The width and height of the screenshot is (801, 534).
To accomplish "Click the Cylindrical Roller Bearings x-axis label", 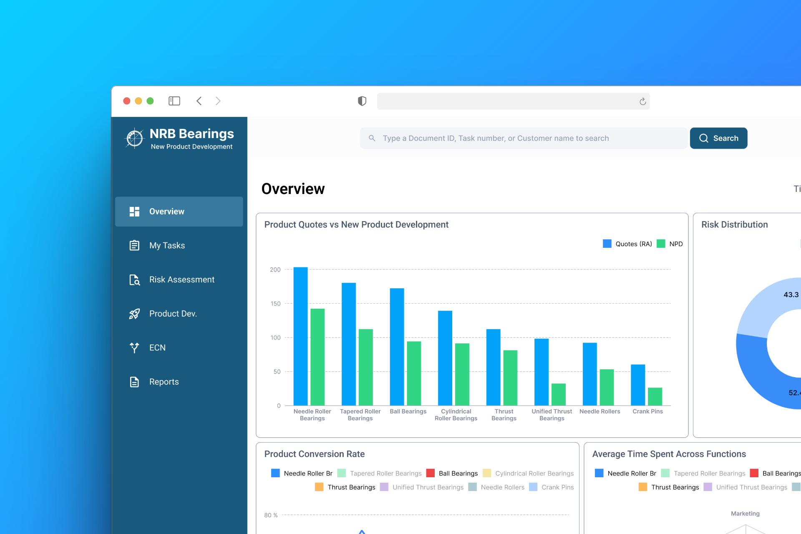I will 456,415.
